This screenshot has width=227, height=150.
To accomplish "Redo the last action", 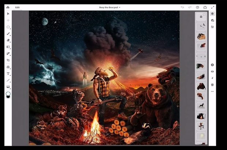I will (190, 7).
